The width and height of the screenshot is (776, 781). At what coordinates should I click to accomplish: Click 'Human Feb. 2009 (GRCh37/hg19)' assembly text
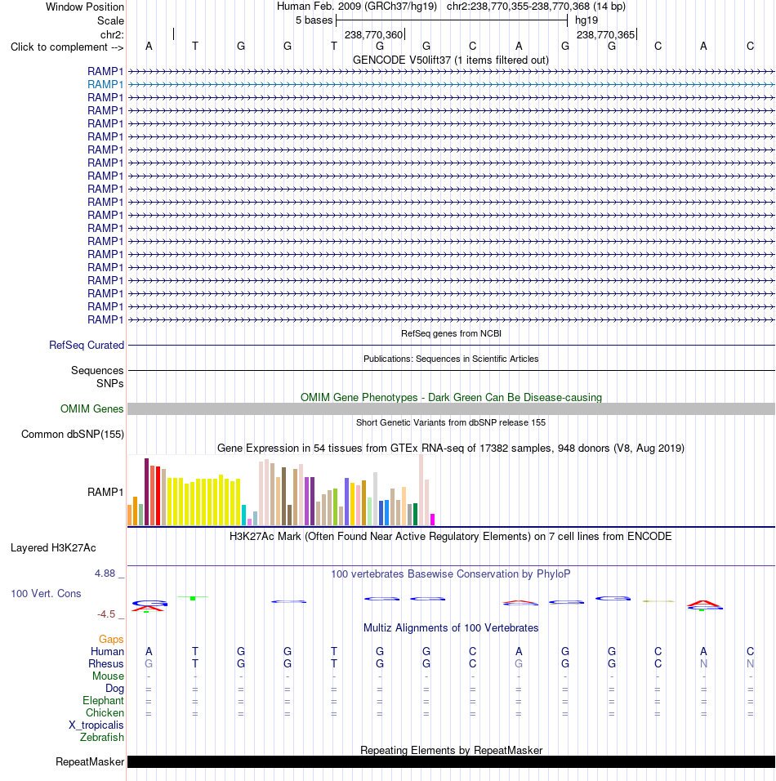pos(357,7)
